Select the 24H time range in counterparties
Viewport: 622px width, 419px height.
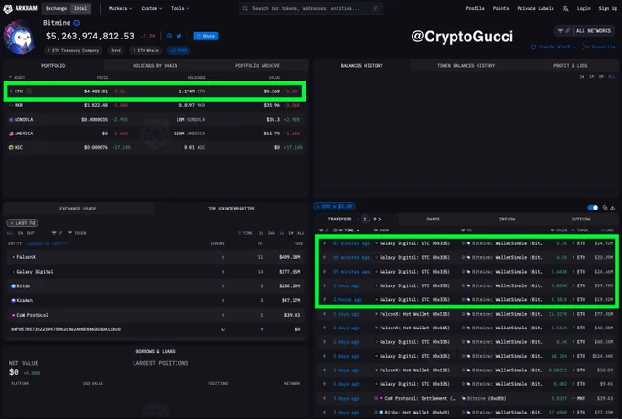point(272,233)
